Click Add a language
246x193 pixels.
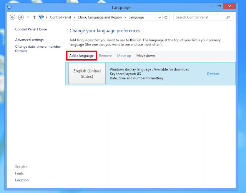tap(81, 56)
